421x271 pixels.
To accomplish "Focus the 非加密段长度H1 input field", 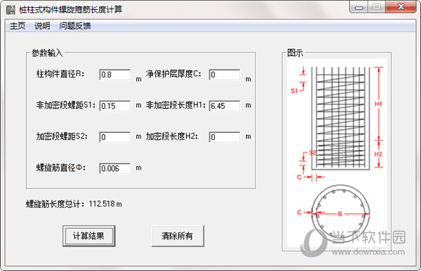I will [225, 106].
